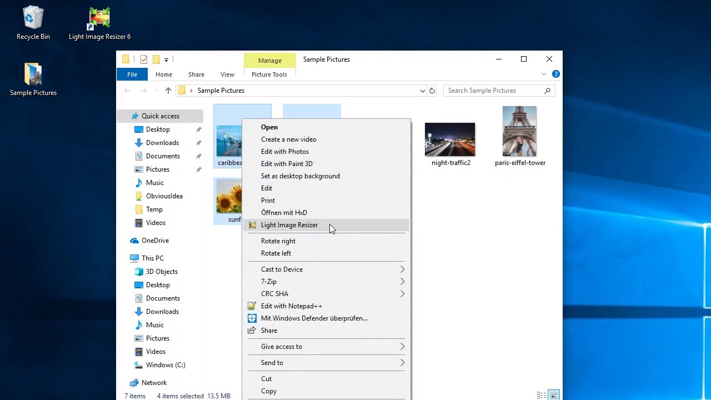The height and width of the screenshot is (400, 711).
Task: Go up one folder level with arrow
Action: [x=168, y=91]
